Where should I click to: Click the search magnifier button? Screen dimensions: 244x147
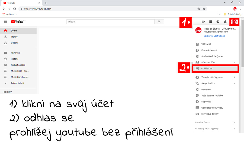pyautogui.click(x=159, y=22)
